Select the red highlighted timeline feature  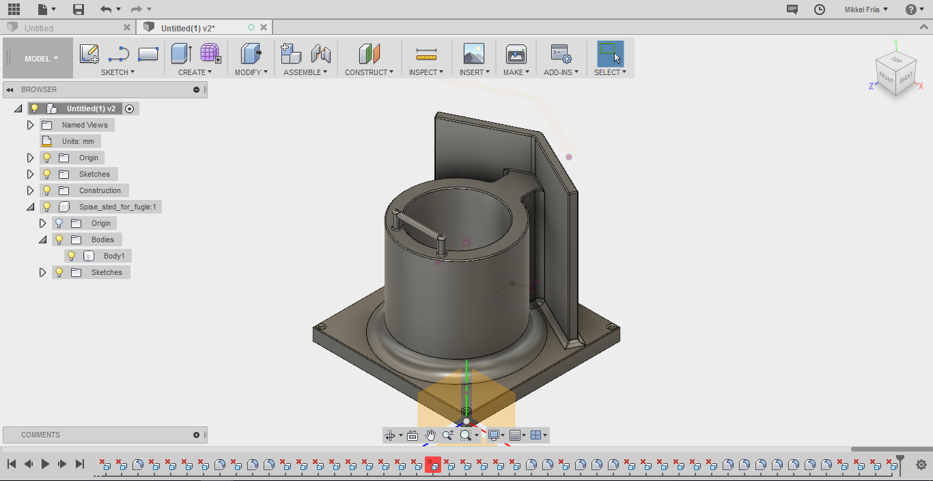point(433,465)
